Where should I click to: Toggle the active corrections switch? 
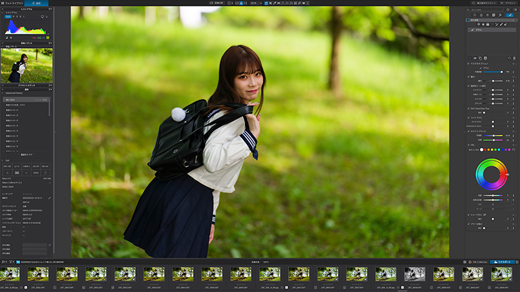515,10
